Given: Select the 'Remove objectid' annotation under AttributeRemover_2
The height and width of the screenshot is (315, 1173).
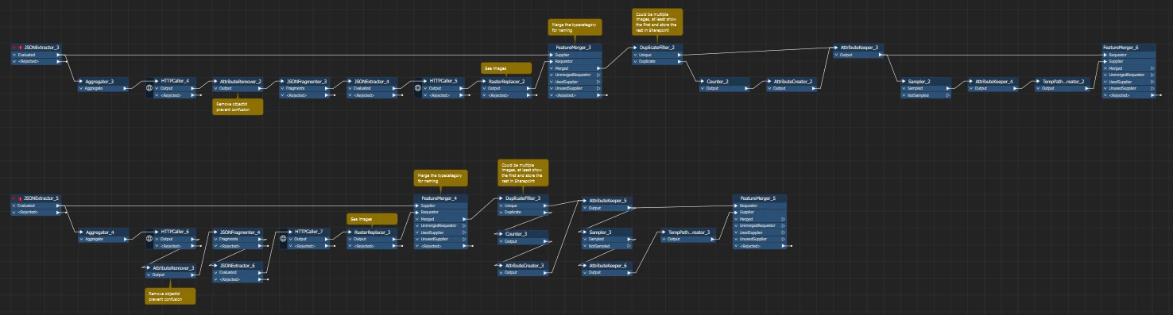Looking at the screenshot, I should tap(238, 106).
